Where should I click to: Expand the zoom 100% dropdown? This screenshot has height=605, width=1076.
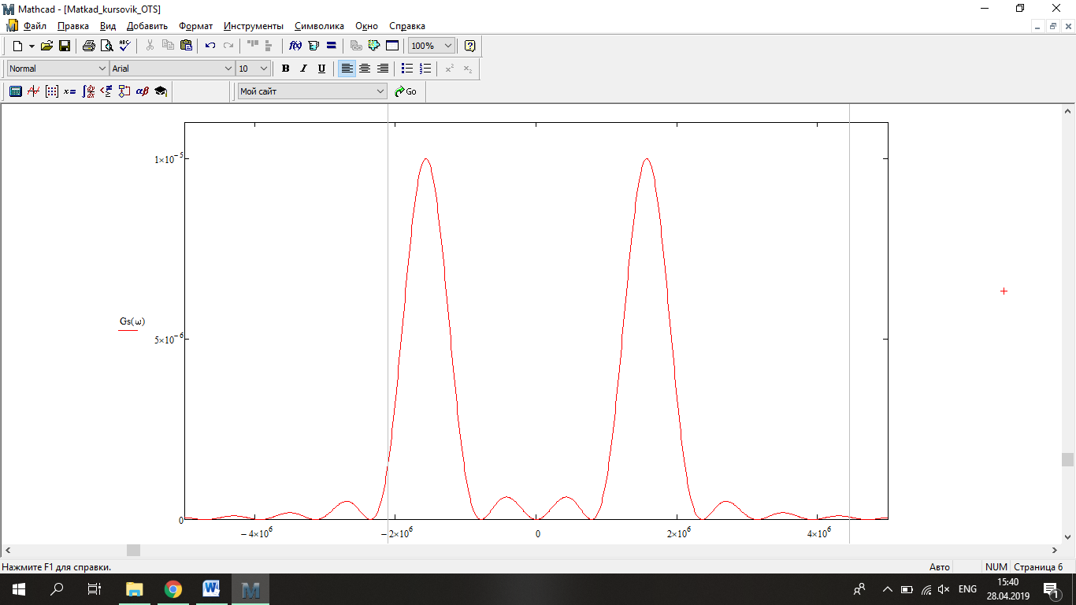coord(448,46)
